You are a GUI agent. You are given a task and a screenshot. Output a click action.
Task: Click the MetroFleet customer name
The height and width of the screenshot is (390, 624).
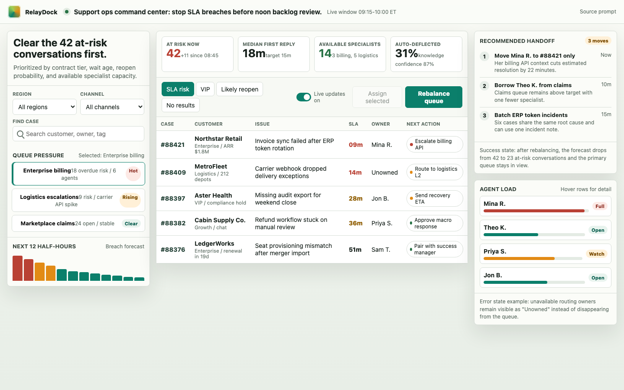click(211, 166)
